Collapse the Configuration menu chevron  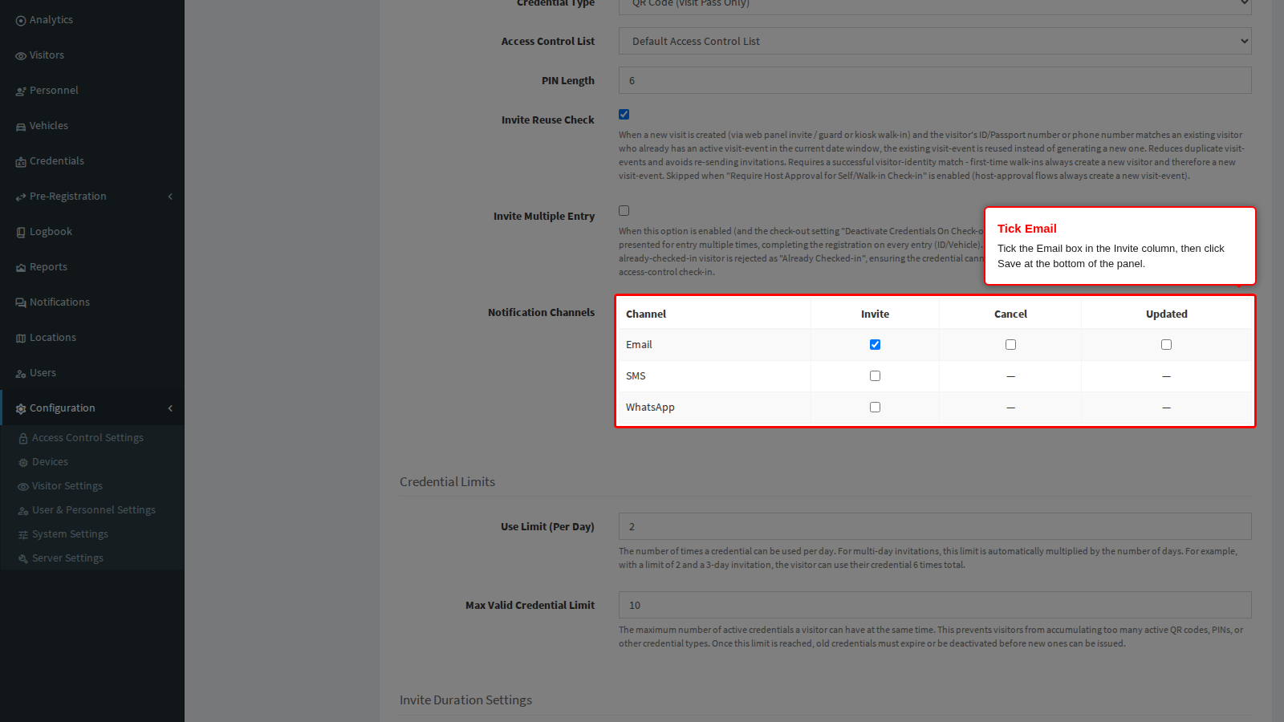pos(170,408)
